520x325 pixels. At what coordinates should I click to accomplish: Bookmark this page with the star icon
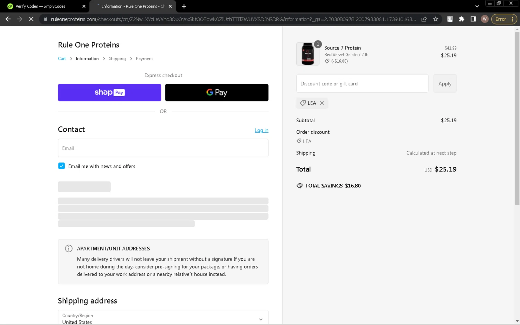pos(436,19)
